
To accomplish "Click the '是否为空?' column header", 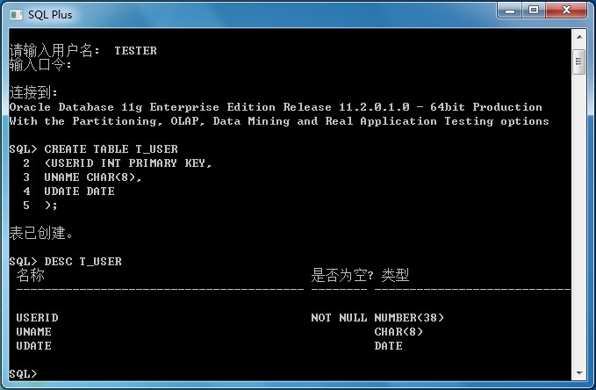I will 342,275.
